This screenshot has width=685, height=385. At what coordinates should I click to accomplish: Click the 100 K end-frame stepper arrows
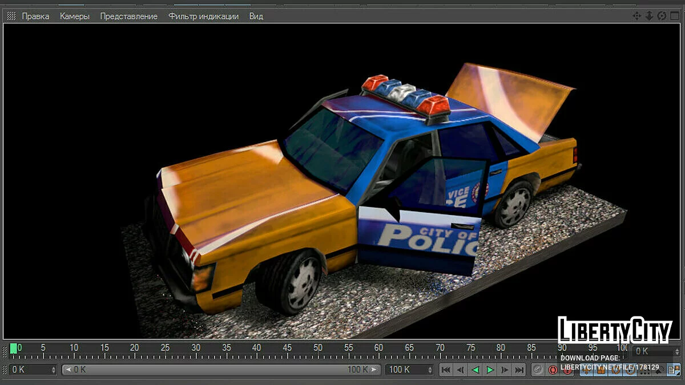coord(432,370)
